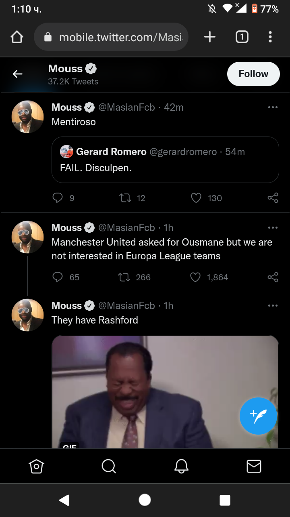This screenshot has height=517, width=290.
Task: Tap the browser home icon
Action: (x=17, y=37)
